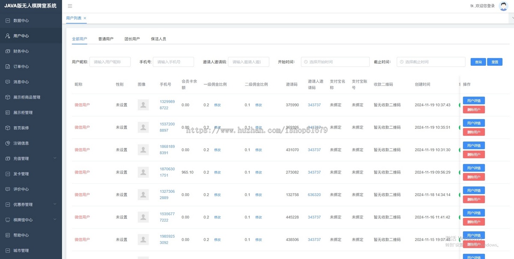Expand the 充值管理 sidebar submenu
The image size is (514, 259).
point(55,158)
